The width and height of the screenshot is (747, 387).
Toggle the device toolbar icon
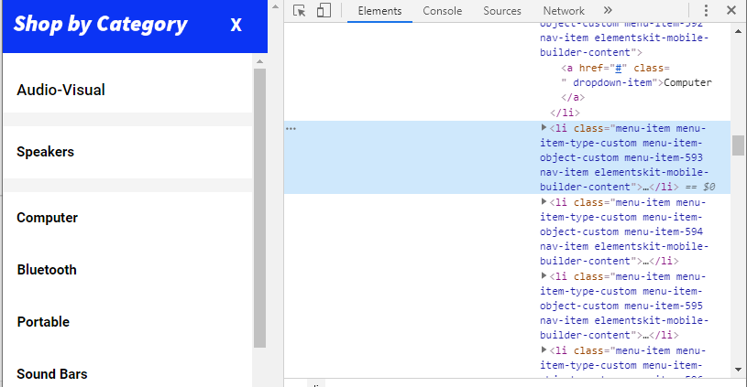(324, 10)
